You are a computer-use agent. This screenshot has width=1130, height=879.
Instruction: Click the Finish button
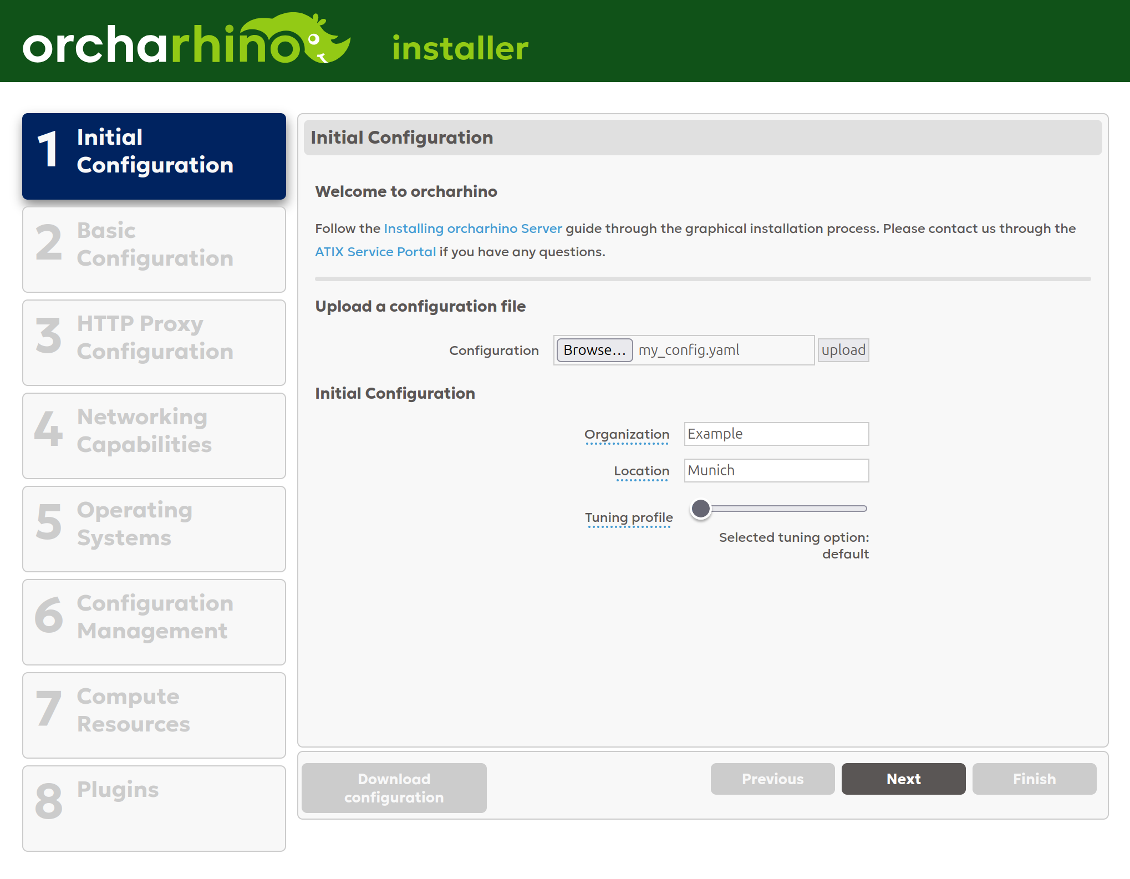point(1034,779)
